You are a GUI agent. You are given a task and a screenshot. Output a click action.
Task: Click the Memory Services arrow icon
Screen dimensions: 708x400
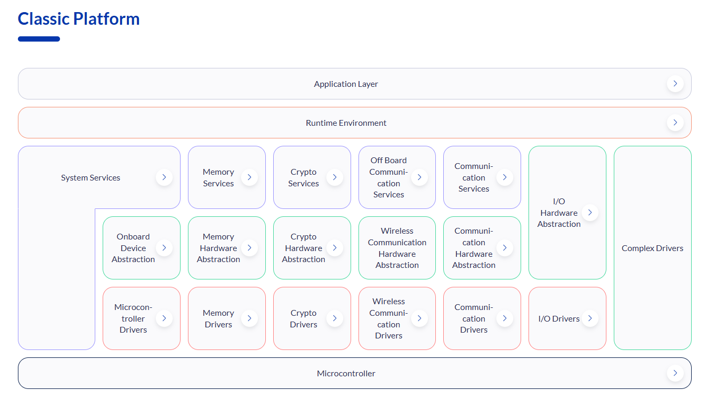click(x=250, y=177)
